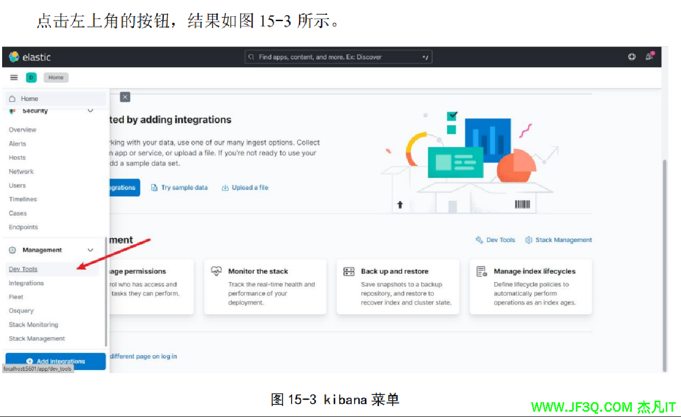Collapse the Security section chevron
Image resolution: width=681 pixels, height=417 pixels.
[90, 110]
